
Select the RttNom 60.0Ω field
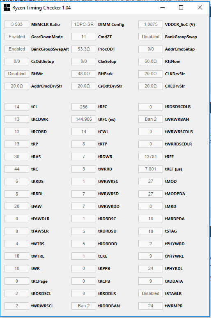click(x=151, y=62)
